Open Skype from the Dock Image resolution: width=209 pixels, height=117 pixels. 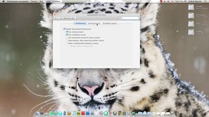pos(60,113)
